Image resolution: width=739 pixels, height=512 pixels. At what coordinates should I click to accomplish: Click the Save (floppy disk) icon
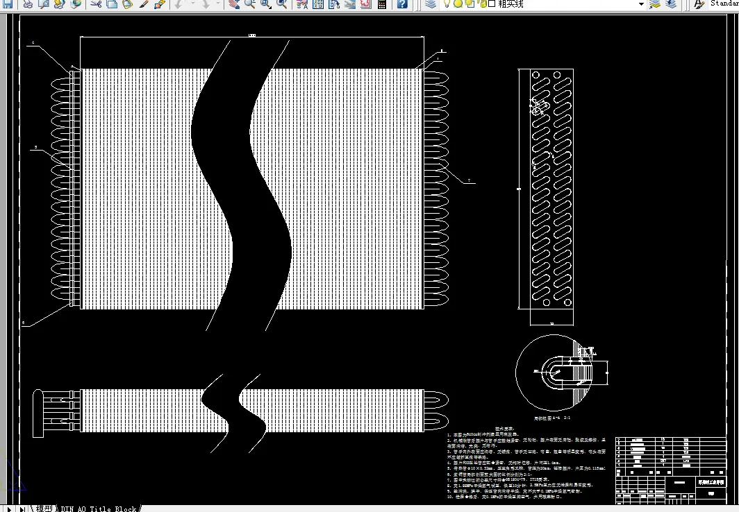(8, 3)
